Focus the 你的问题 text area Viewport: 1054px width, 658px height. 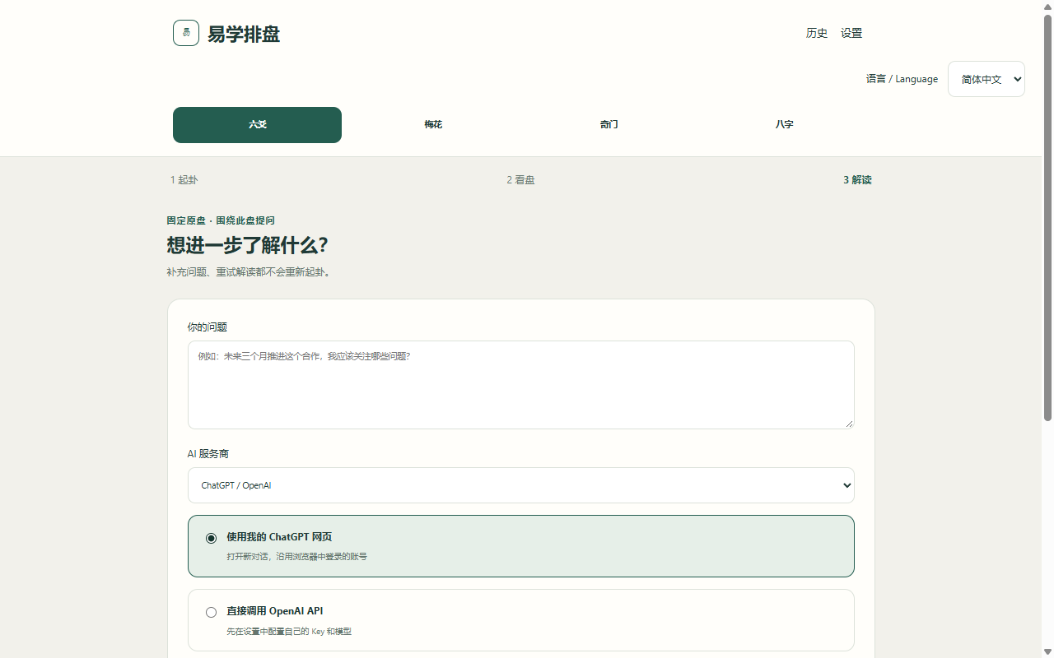click(521, 385)
